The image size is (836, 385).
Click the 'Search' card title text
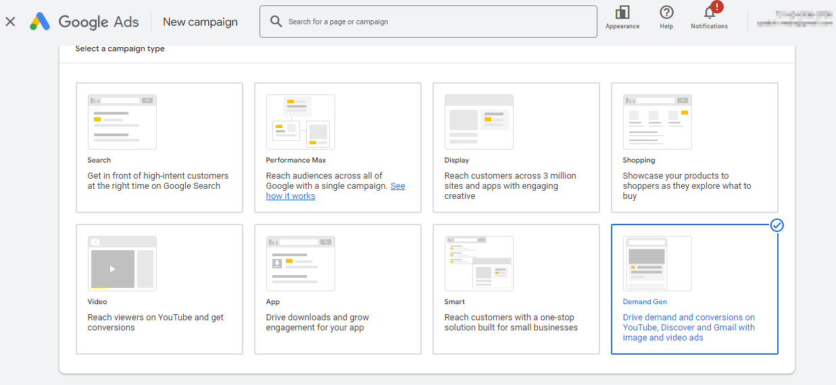point(99,160)
